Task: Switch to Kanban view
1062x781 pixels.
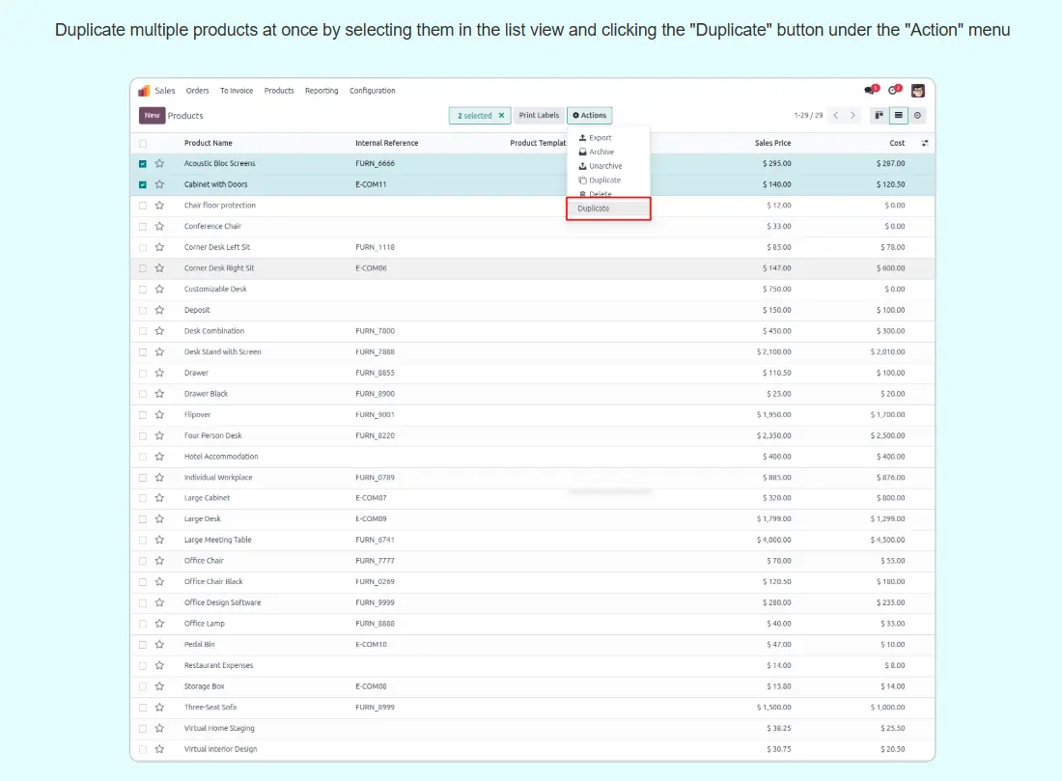Action: click(x=880, y=116)
